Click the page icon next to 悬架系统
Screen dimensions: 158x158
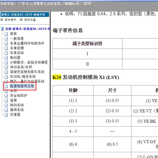coord(6,110)
